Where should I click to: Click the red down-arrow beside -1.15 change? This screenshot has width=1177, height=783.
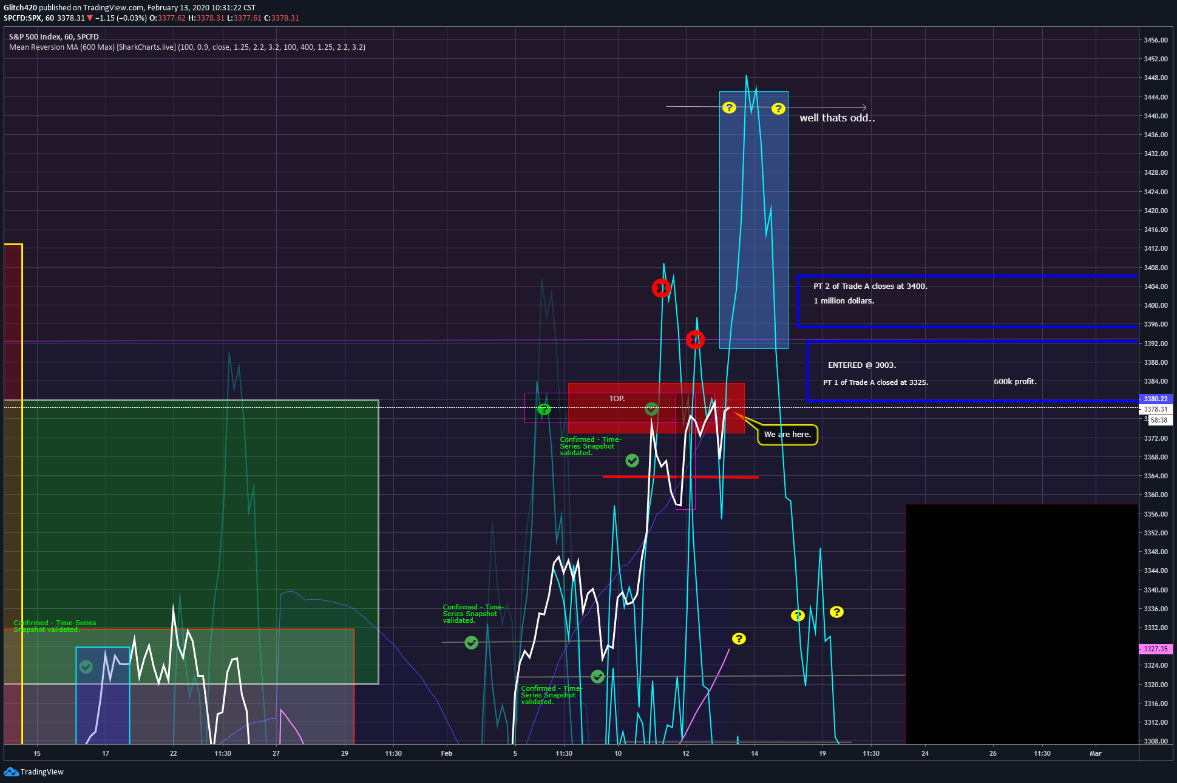click(90, 18)
